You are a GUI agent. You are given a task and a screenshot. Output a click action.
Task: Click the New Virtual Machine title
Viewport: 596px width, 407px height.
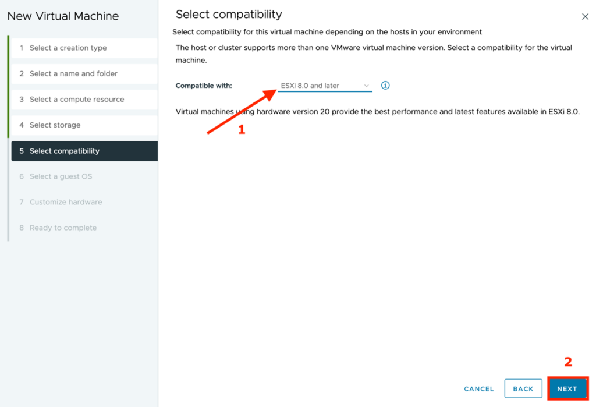(63, 16)
